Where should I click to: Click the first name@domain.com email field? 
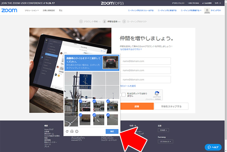145,61
